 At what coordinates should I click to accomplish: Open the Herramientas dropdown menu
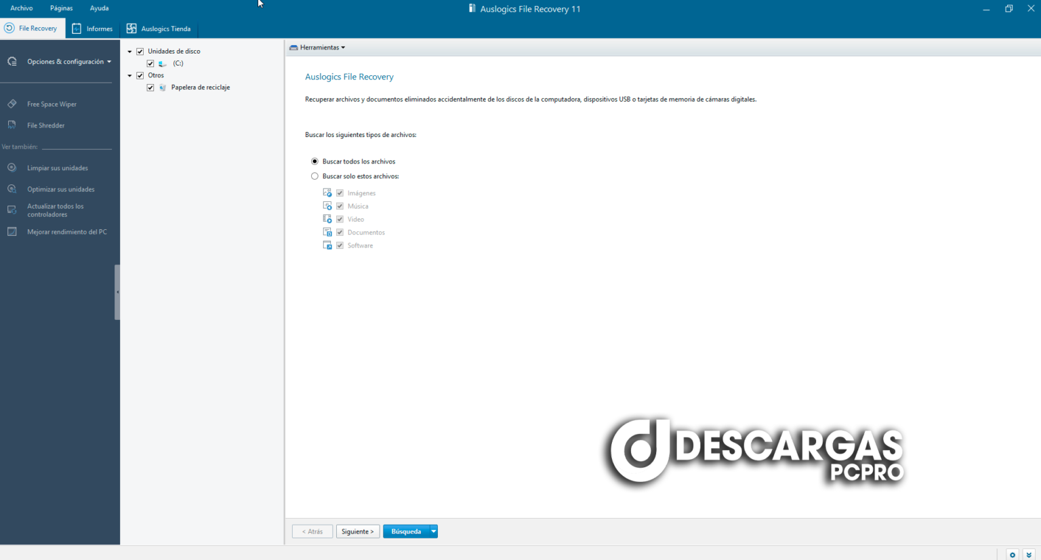317,47
